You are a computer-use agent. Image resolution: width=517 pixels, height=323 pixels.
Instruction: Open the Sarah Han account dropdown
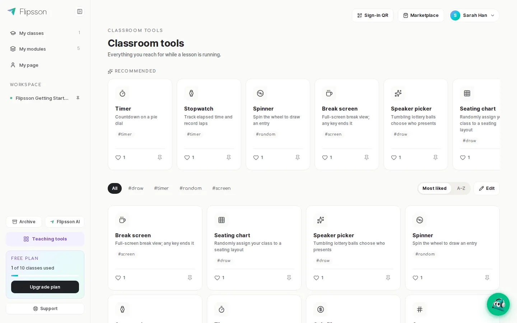(473, 15)
